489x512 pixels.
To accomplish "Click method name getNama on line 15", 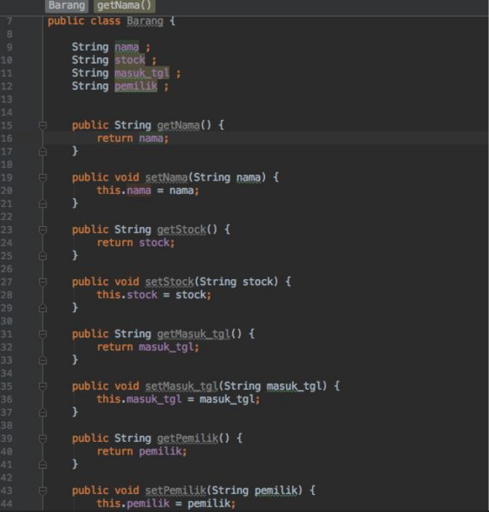I will click(178, 125).
